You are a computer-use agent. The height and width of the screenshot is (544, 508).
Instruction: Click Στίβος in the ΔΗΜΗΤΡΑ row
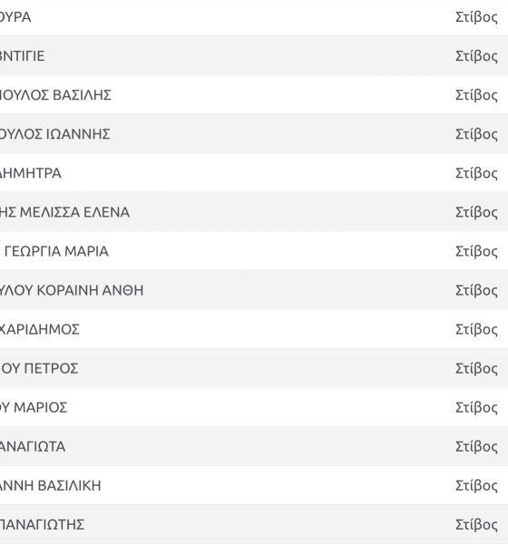(476, 173)
